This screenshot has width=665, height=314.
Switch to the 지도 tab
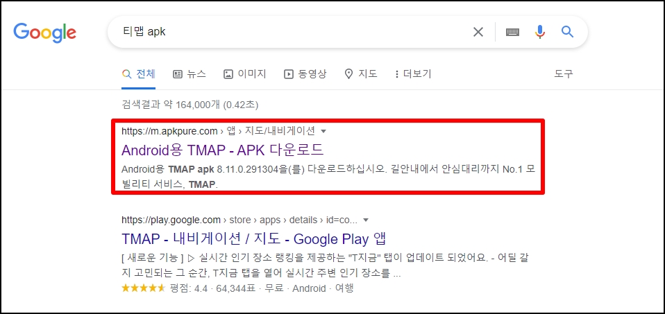click(x=361, y=74)
